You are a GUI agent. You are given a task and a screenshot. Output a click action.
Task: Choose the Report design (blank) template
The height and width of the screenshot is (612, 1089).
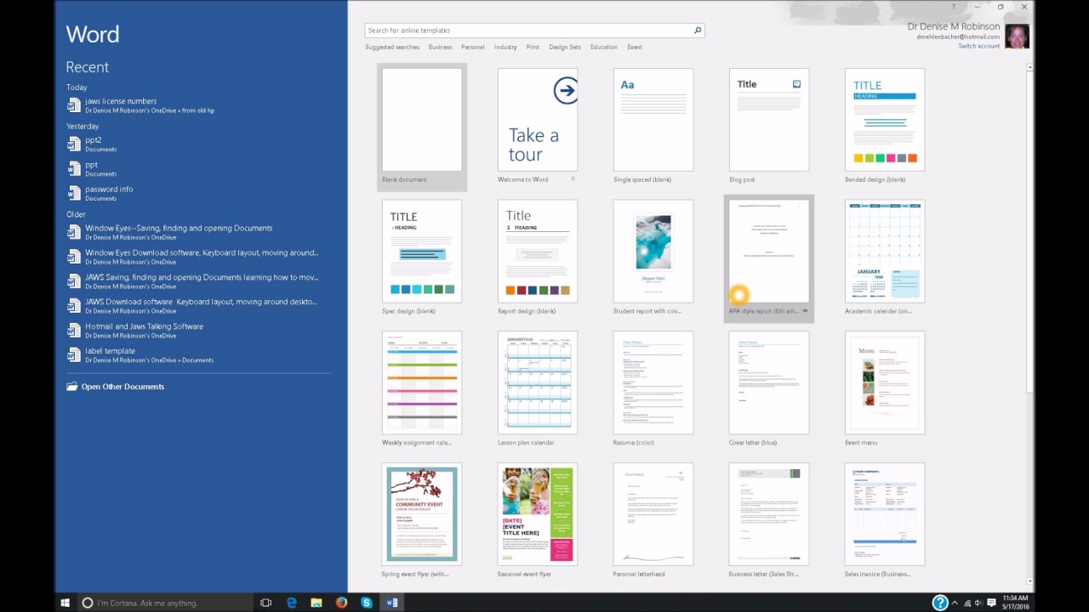coord(538,258)
